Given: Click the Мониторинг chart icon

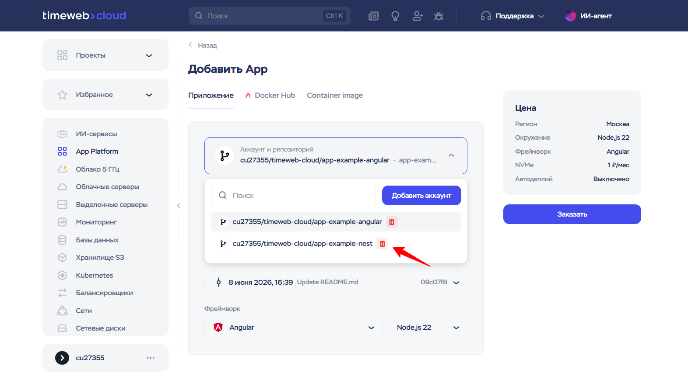Looking at the screenshot, I should pyautogui.click(x=63, y=222).
